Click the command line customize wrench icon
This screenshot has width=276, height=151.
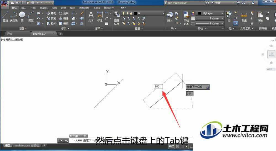point(66,141)
